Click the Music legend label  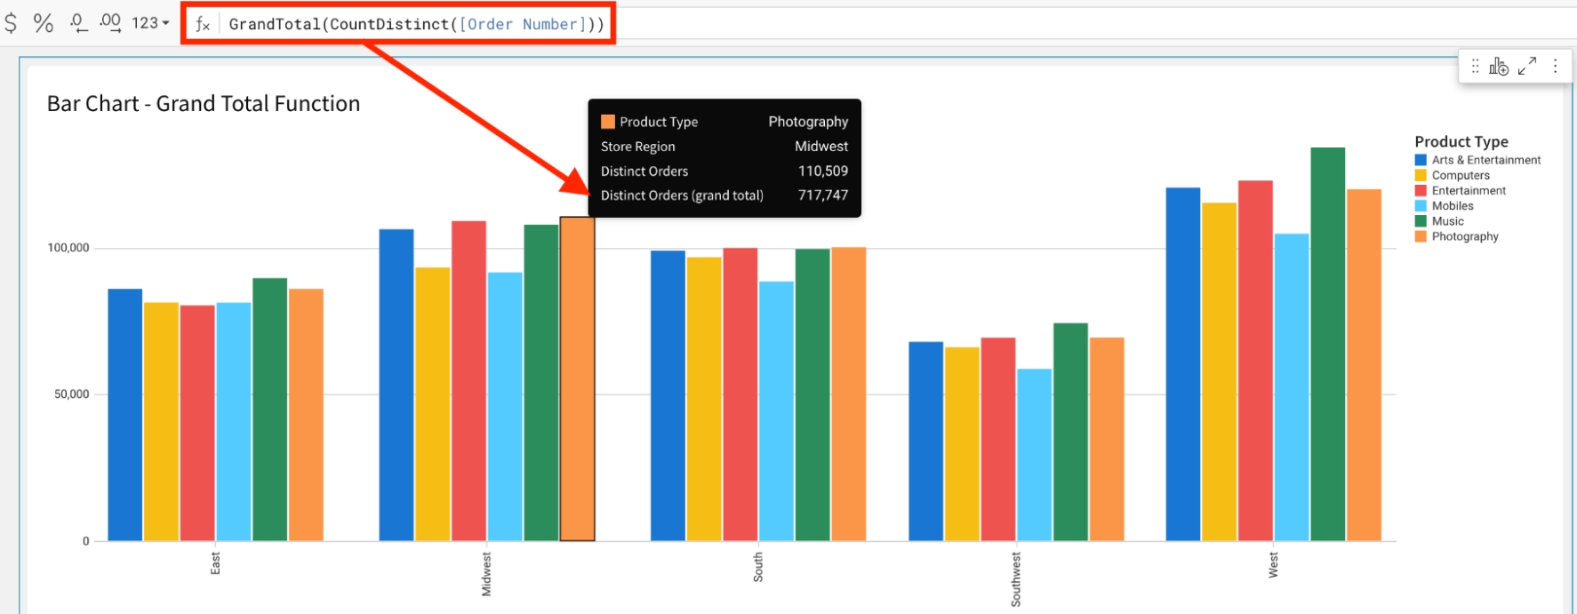coord(1447,221)
